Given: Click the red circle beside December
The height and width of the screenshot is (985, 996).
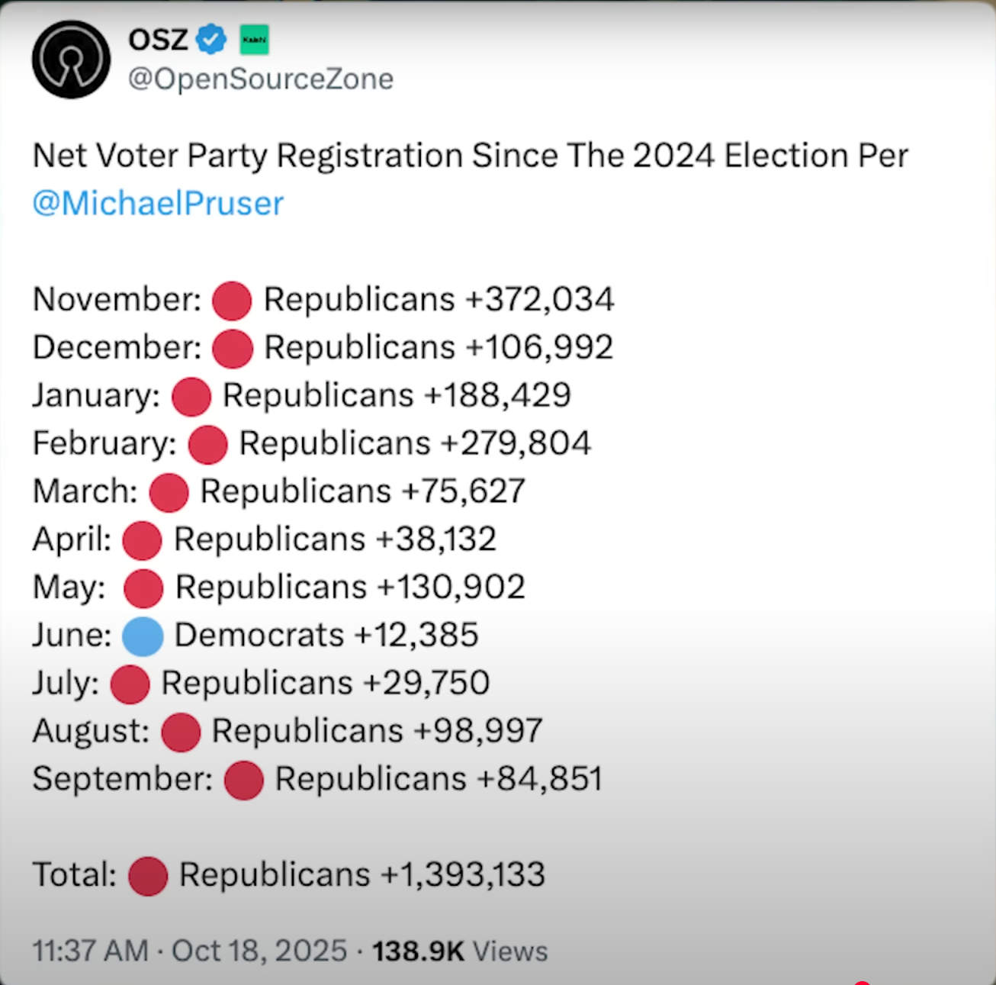Looking at the screenshot, I should (232, 349).
